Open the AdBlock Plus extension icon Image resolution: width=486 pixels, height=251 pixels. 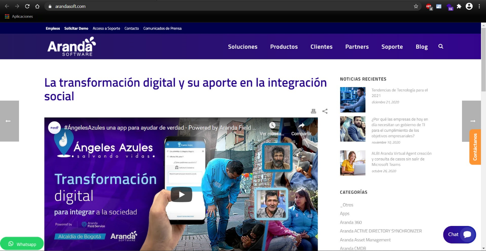point(429,6)
